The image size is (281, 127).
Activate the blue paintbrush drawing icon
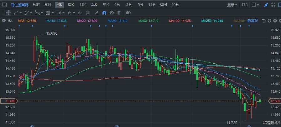pyautogui.click(x=266, y=5)
